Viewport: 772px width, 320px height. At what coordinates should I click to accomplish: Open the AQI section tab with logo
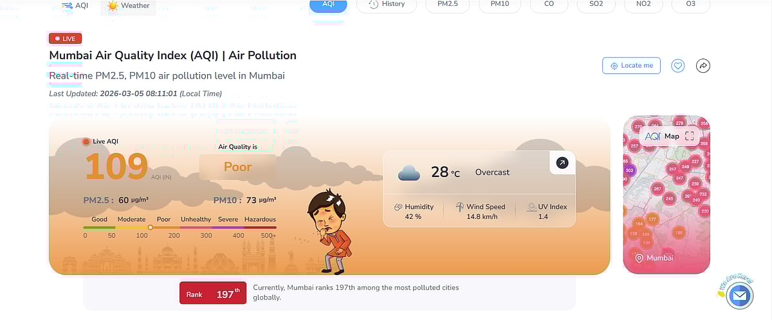tap(75, 6)
